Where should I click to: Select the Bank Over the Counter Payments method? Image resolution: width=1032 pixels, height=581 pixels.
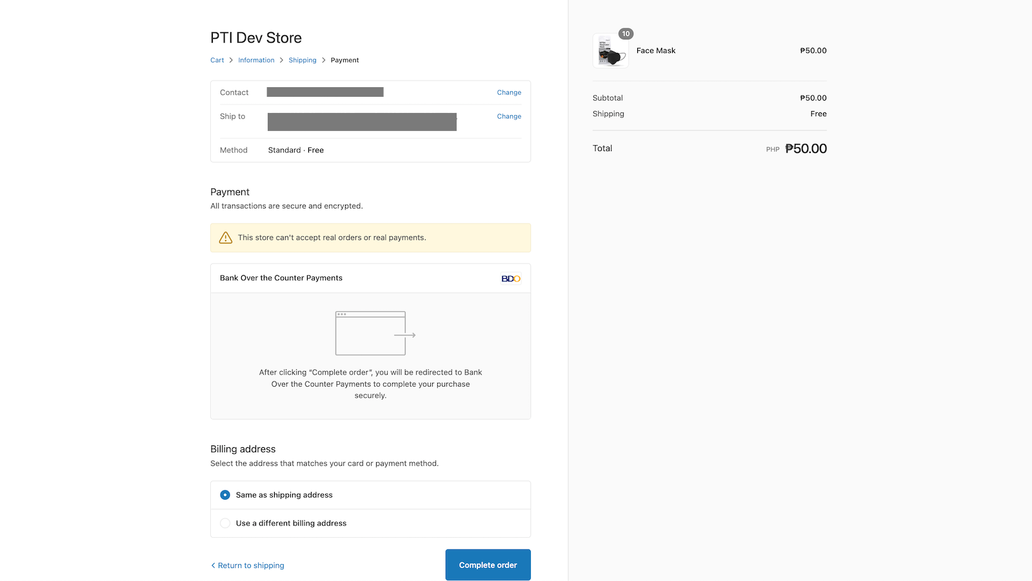click(370, 278)
